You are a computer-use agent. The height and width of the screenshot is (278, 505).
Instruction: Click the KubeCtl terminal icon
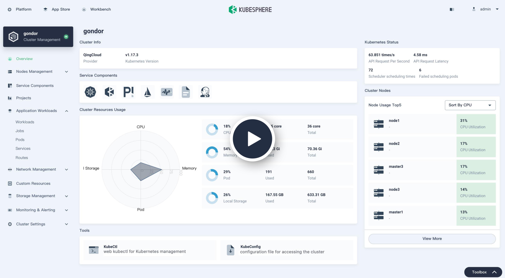point(94,250)
